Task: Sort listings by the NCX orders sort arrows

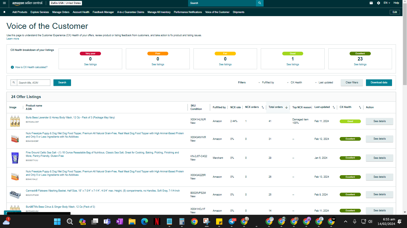Action: (262, 107)
